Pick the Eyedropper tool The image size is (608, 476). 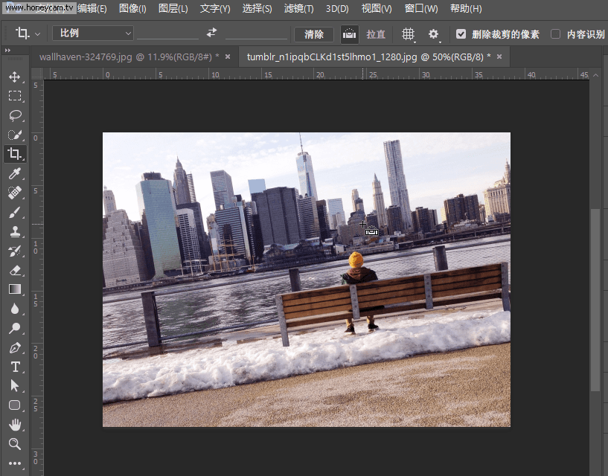(14, 173)
